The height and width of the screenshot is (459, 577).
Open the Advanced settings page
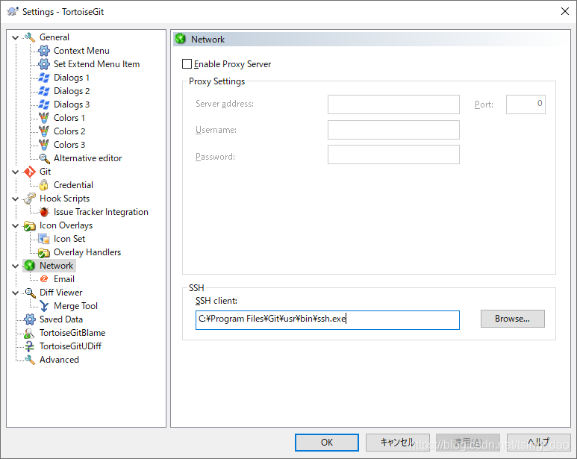[x=59, y=360]
